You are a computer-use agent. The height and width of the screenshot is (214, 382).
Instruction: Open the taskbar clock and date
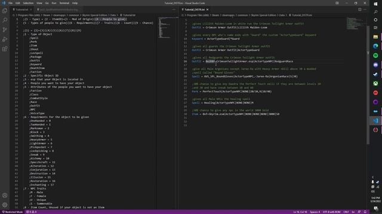(x=375, y=200)
